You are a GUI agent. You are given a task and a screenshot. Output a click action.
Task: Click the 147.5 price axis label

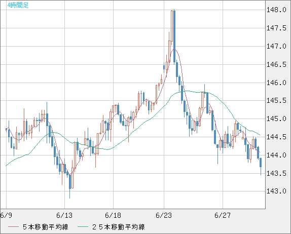click(x=276, y=28)
